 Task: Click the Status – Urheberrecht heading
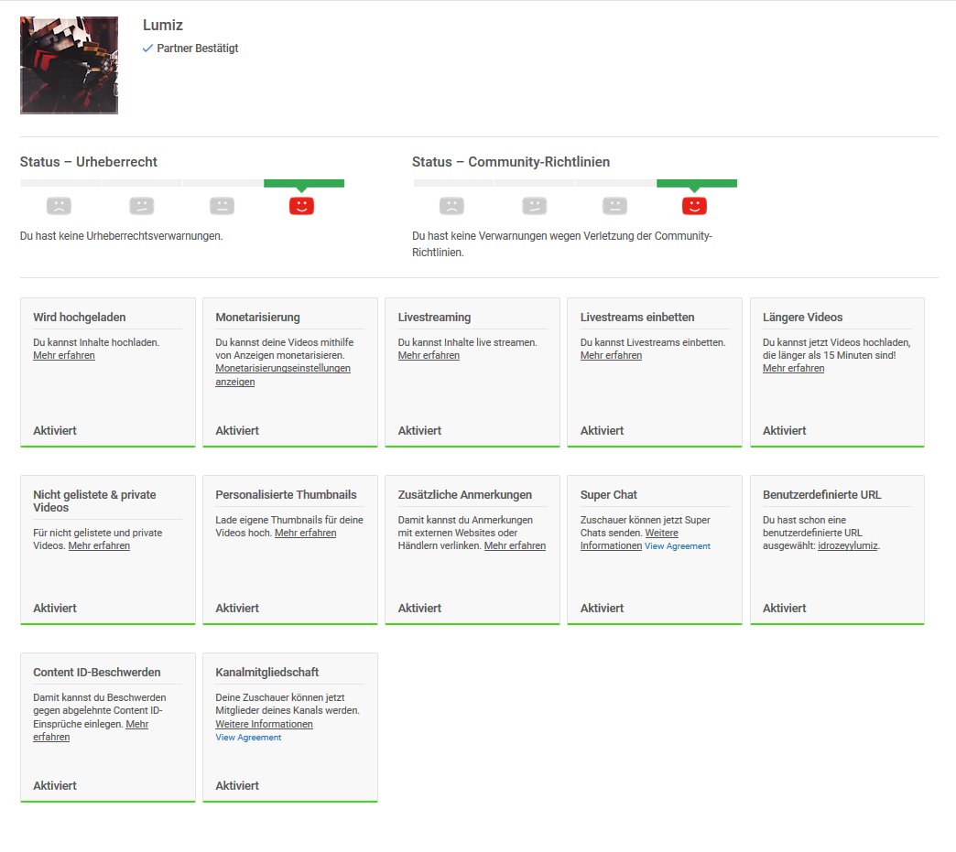[x=89, y=161]
